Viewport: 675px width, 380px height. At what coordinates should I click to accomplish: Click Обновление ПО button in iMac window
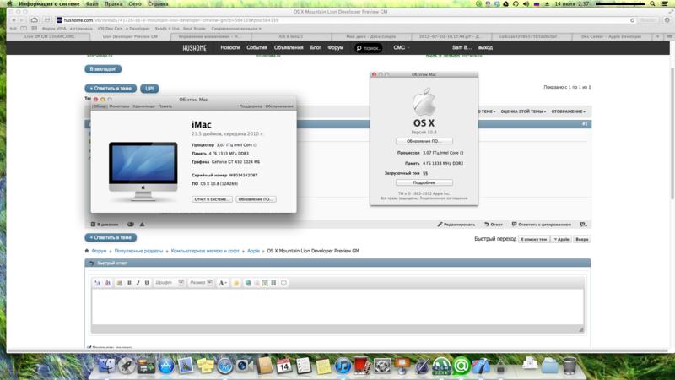(256, 199)
